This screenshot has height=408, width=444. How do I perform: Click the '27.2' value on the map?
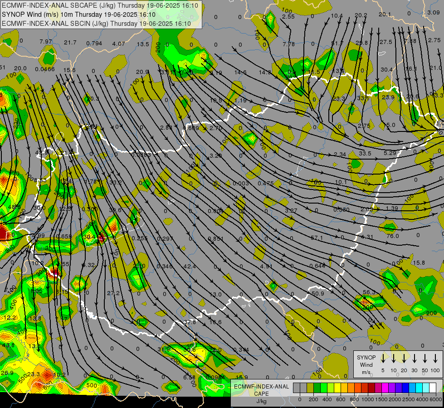coord(113,293)
